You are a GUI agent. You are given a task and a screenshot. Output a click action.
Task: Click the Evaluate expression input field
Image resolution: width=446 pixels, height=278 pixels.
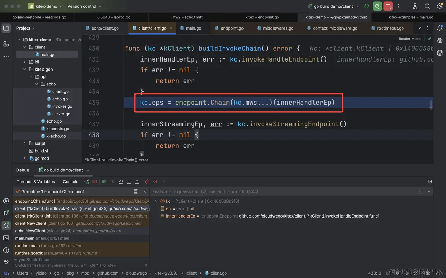pyautogui.click(x=284, y=192)
